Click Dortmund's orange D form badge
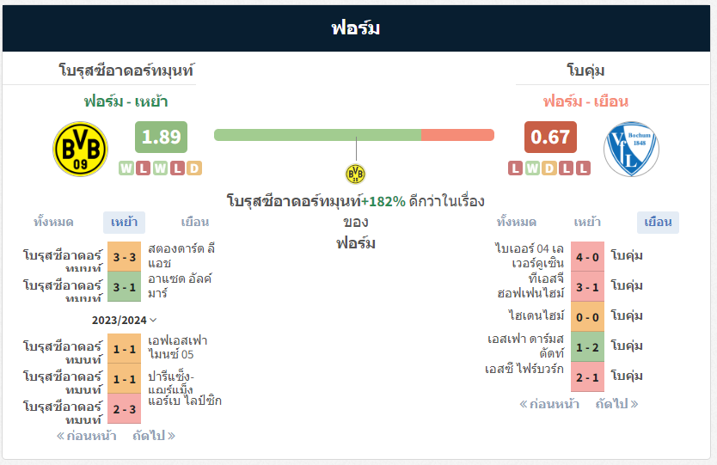Image resolution: width=717 pixels, height=465 pixels. [x=194, y=168]
